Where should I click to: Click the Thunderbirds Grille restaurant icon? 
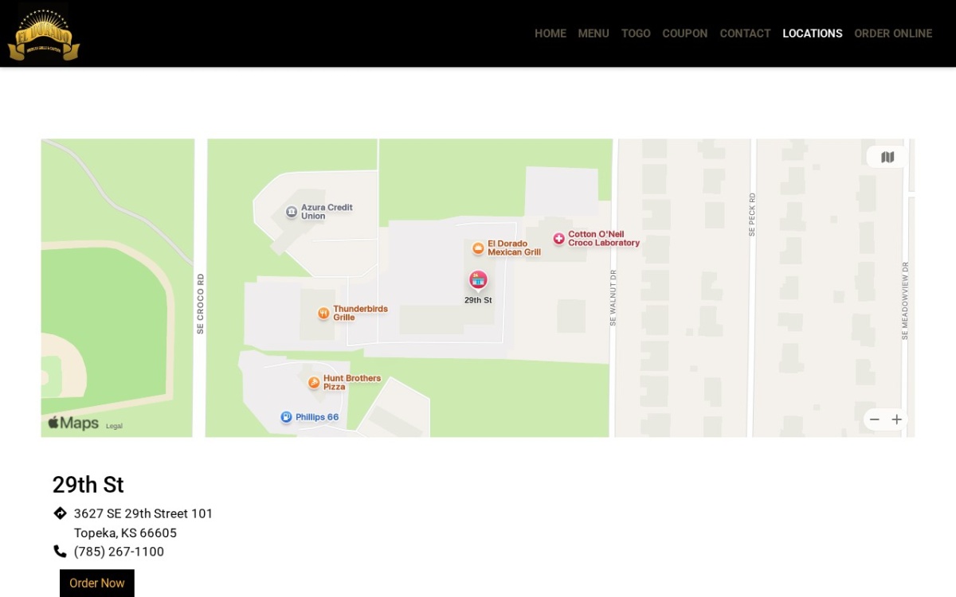click(x=323, y=314)
